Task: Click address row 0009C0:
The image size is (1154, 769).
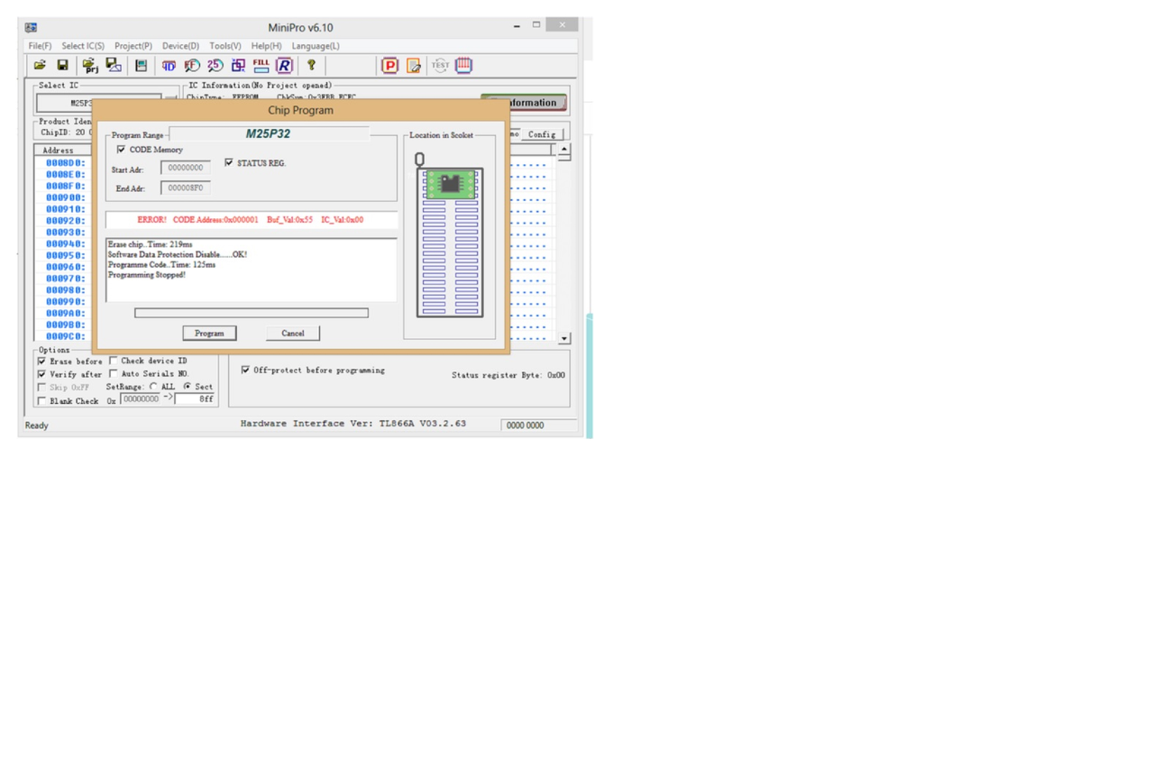Action: pyautogui.click(x=66, y=336)
